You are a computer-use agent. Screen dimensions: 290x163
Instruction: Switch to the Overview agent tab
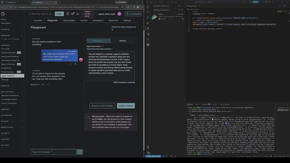coord(37,21)
